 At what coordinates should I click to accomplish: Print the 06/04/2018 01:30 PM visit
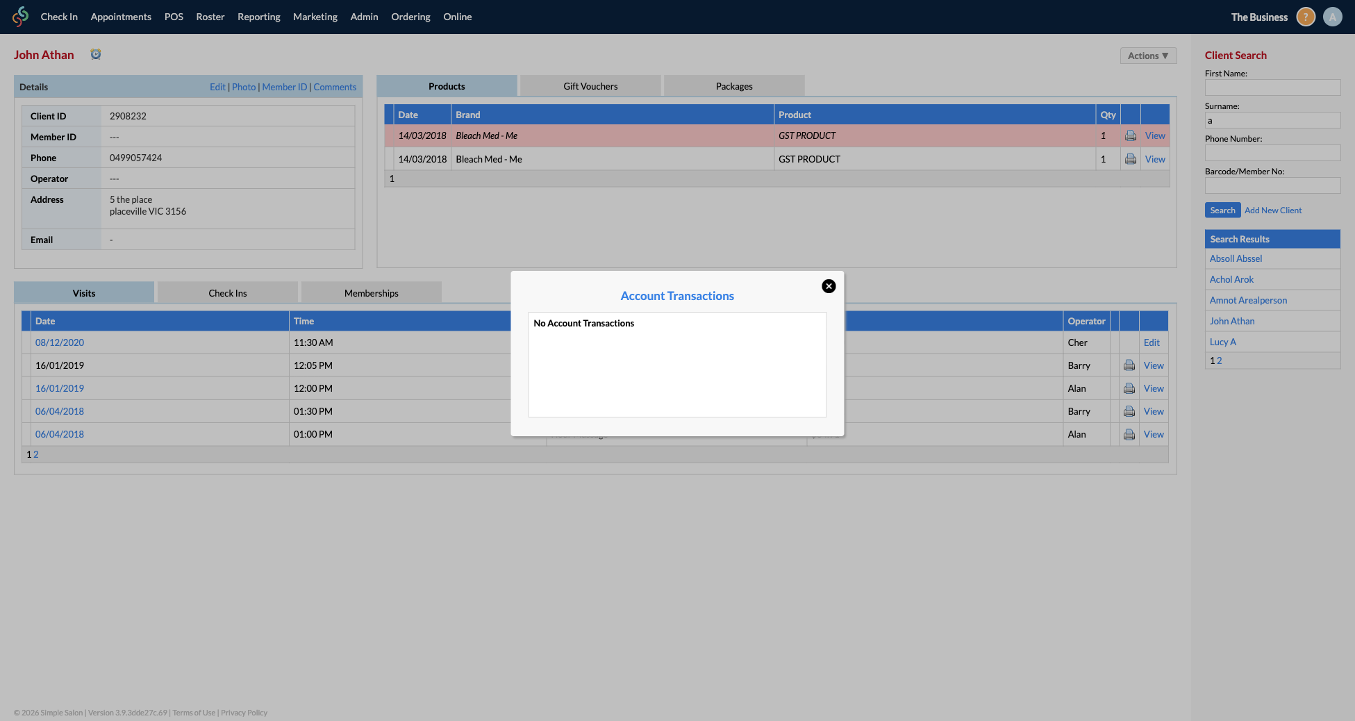[x=1129, y=411]
